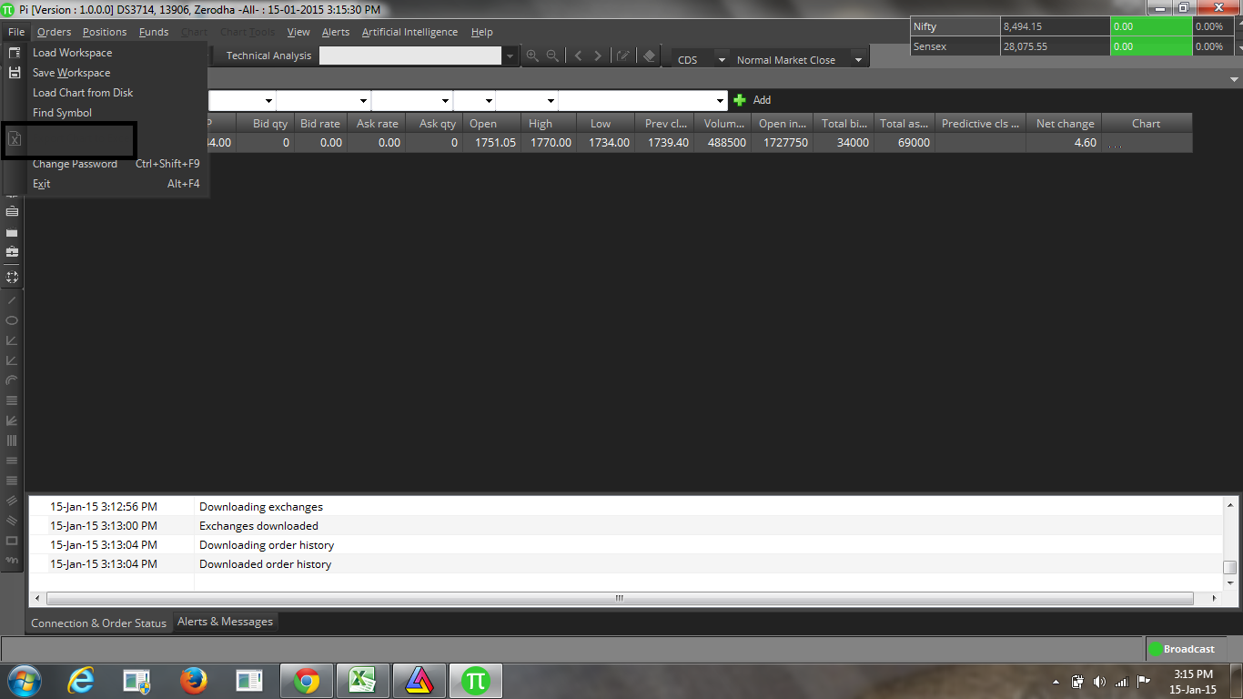Click the eraser toolbar icon
Image resolution: width=1243 pixels, height=699 pixels.
(649, 56)
